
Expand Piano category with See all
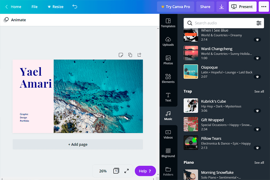(259, 163)
